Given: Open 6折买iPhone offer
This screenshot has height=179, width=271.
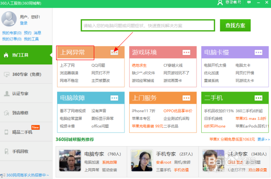Looking at the screenshot, I should click(x=214, y=126).
